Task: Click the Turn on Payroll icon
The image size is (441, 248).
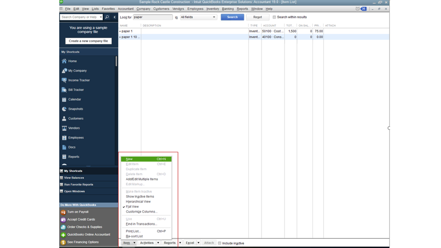Action: click(63, 212)
